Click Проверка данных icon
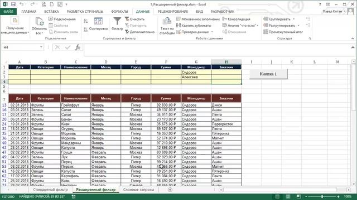This screenshot has width=357, height=200. click(x=178, y=32)
